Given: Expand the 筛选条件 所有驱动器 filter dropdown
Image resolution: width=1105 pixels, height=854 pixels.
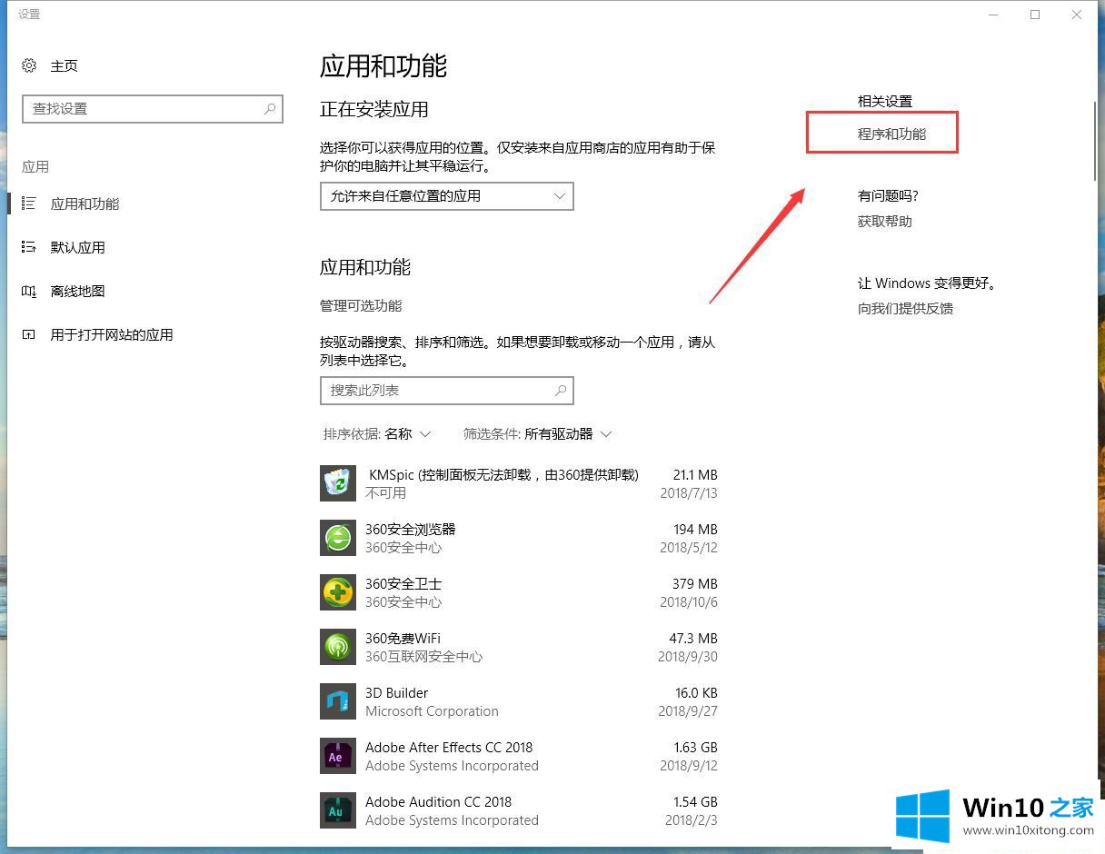Looking at the screenshot, I should click(537, 434).
